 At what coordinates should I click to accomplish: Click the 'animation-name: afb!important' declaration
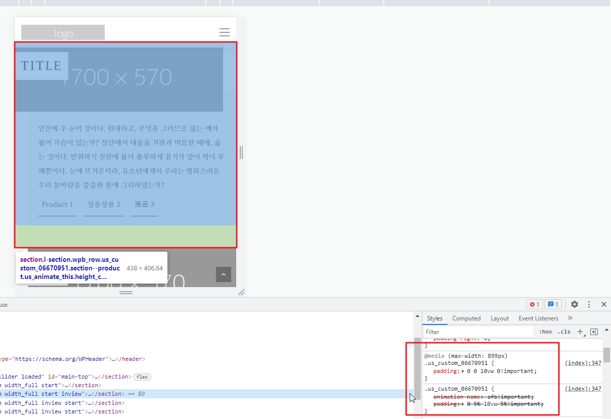[484, 397]
